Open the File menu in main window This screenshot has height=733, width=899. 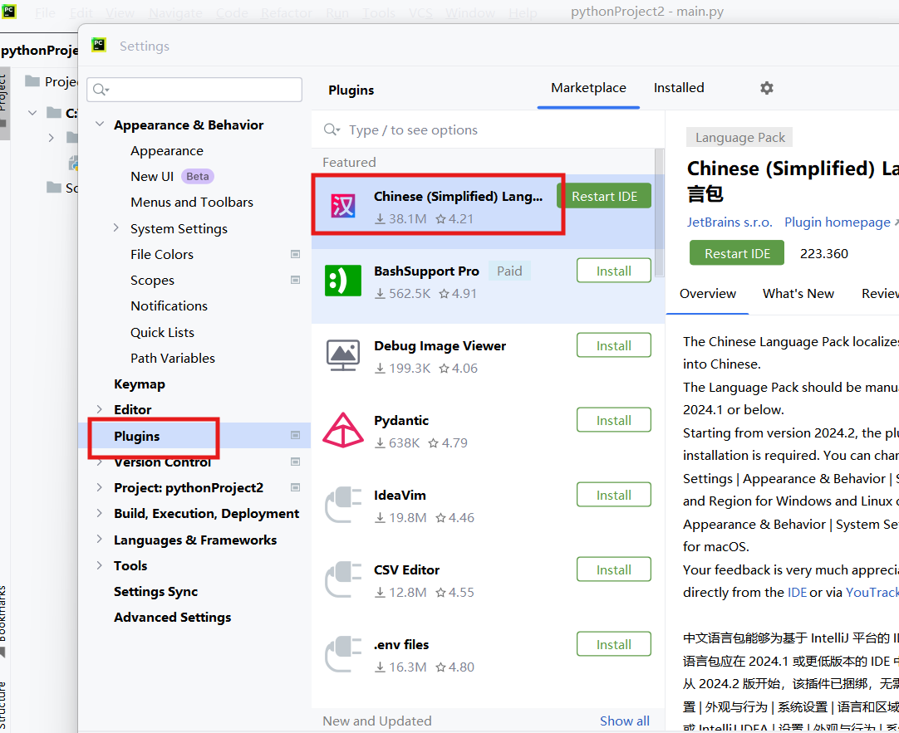46,12
